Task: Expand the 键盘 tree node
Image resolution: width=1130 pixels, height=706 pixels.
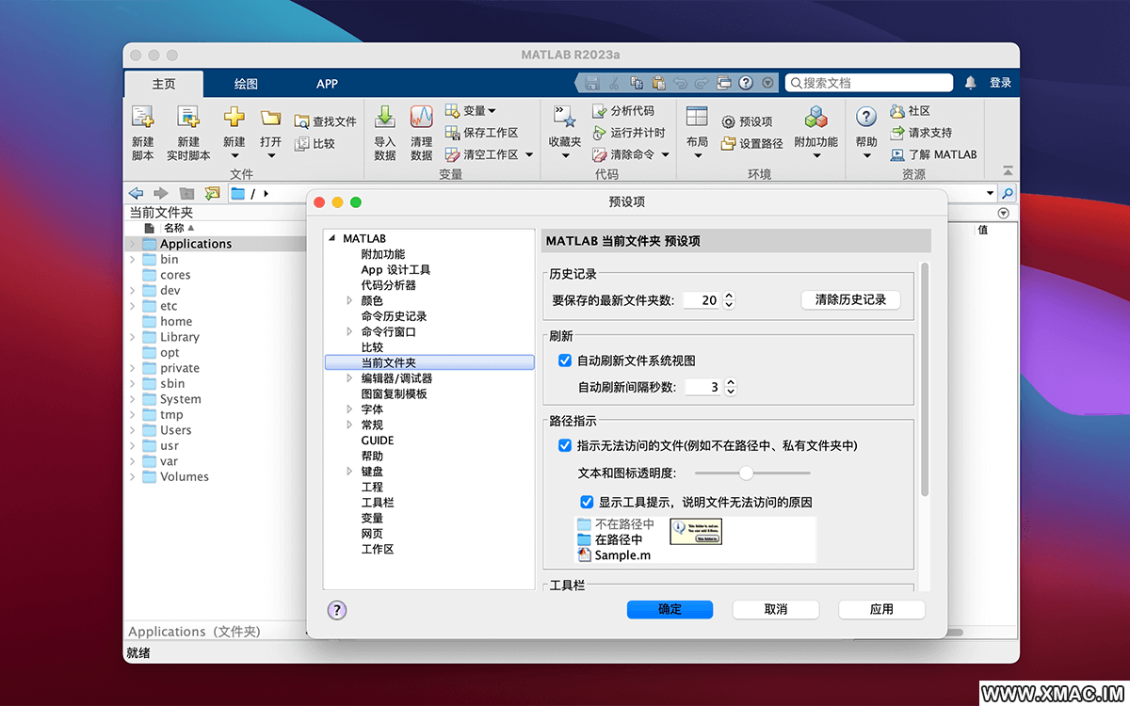Action: point(350,472)
